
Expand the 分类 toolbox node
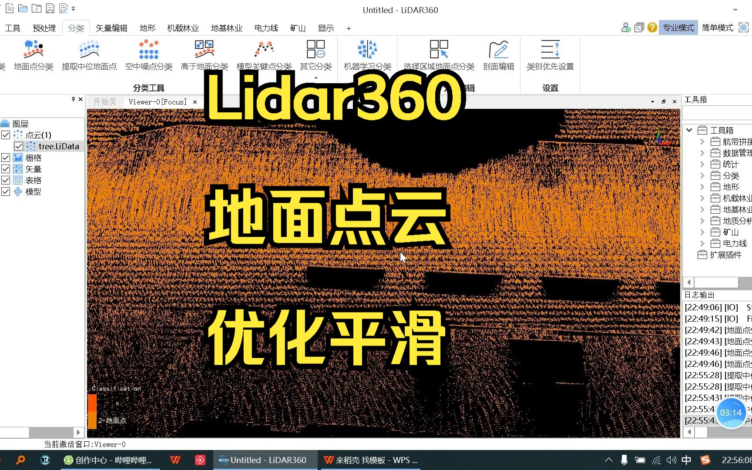click(702, 175)
